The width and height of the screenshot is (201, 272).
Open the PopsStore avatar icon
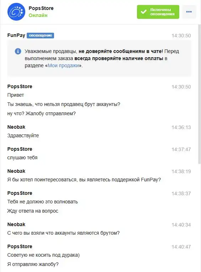point(16,12)
